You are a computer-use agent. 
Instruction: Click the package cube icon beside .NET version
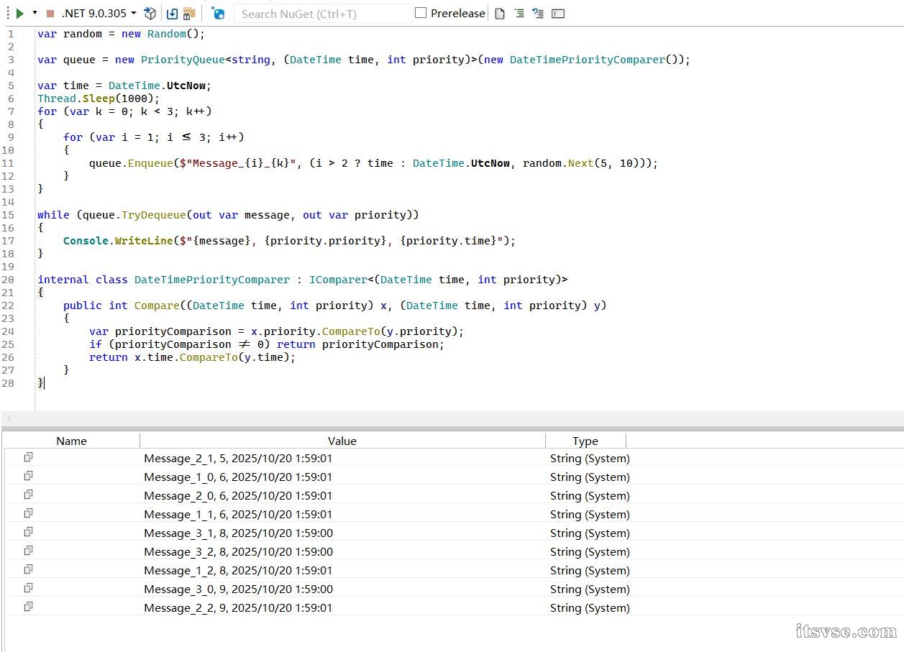pyautogui.click(x=150, y=13)
